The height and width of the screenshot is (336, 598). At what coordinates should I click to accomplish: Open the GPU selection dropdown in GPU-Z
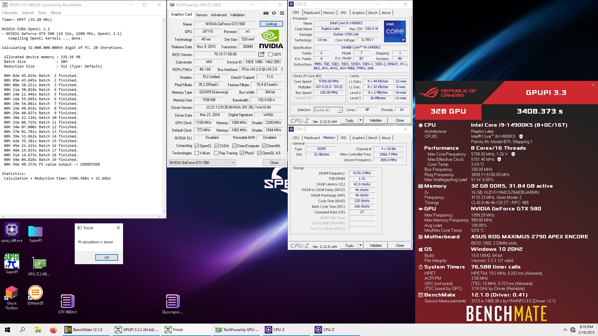(202, 163)
